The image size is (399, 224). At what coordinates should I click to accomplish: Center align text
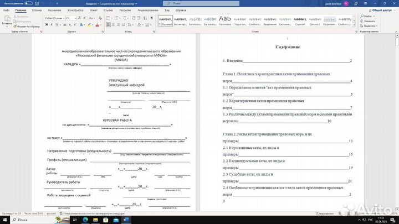113,25
